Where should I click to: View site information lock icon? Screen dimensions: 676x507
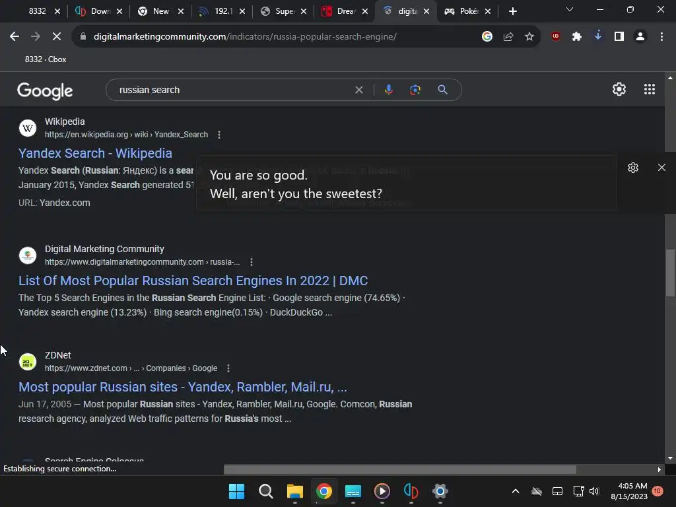point(83,37)
